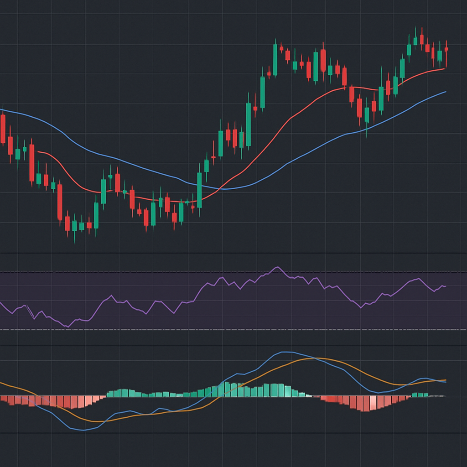Click the lowest candle at the price bottom
Screen dimensions: 467x467
point(74,225)
